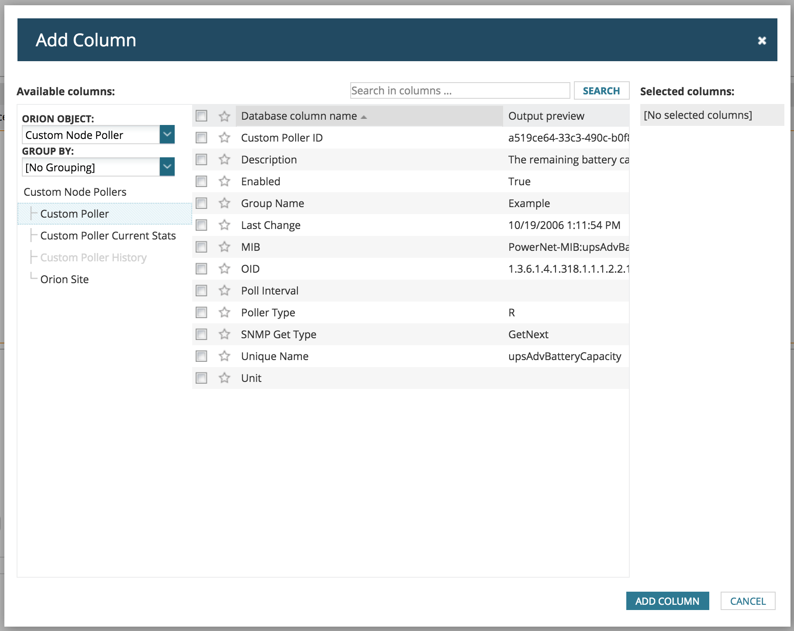Screen dimensions: 794x631
Task: Choose Custom Poller History tree item
Action: click(93, 257)
